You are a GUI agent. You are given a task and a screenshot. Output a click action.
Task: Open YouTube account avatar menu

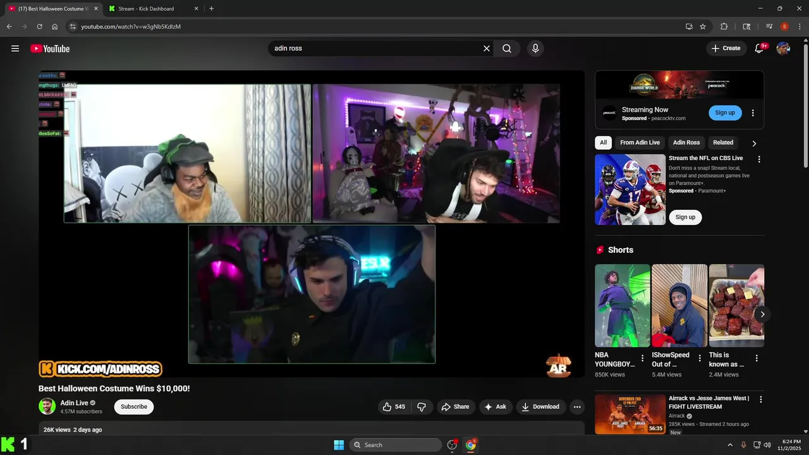click(783, 48)
